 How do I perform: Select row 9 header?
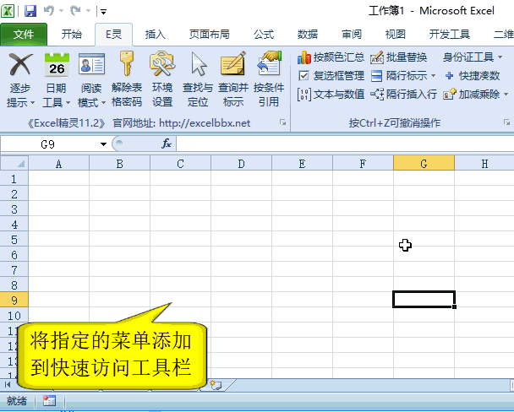14,301
